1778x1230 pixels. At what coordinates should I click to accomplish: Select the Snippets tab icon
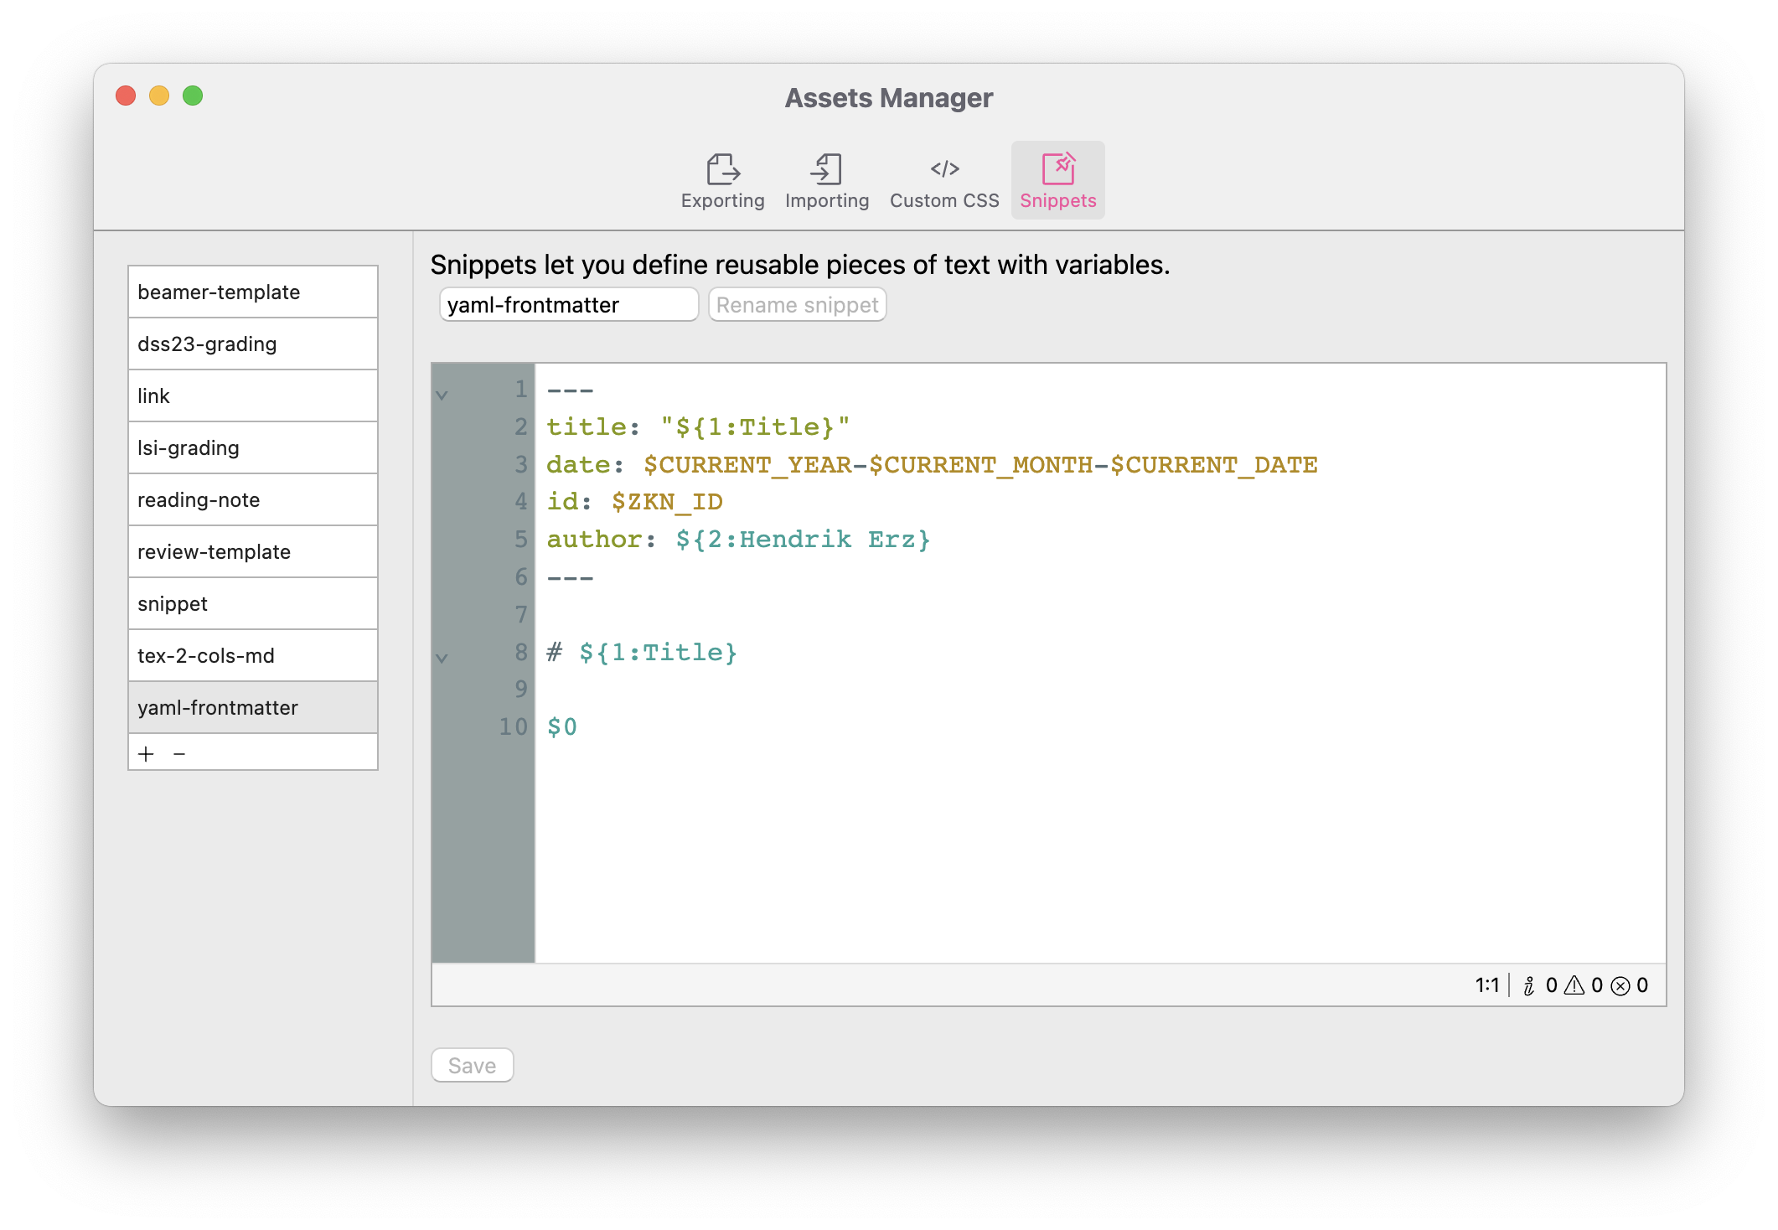[1057, 169]
